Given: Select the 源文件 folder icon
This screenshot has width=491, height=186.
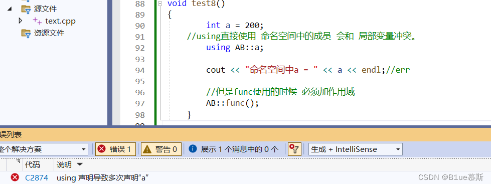Looking at the screenshot, I should [x=26, y=9].
